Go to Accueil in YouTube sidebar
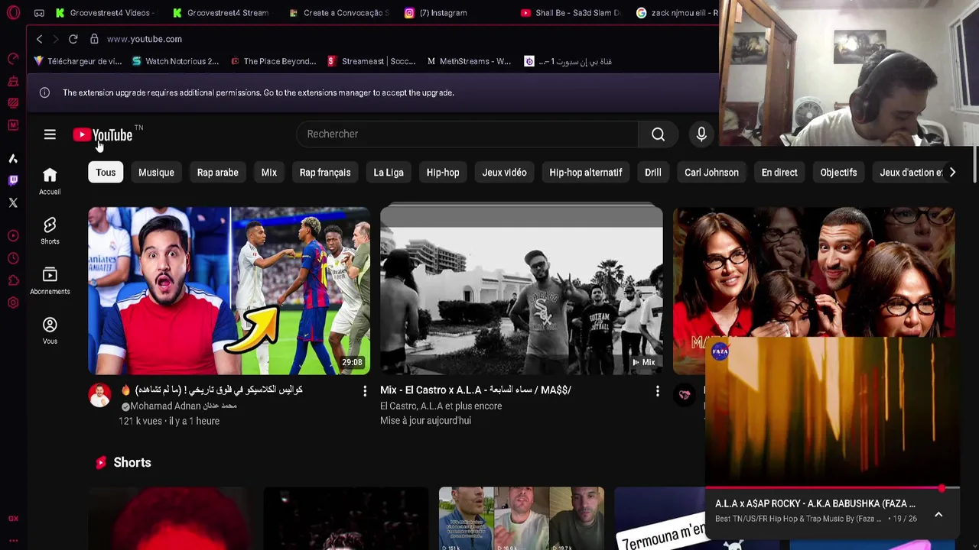This screenshot has height=550, width=979. point(50,181)
